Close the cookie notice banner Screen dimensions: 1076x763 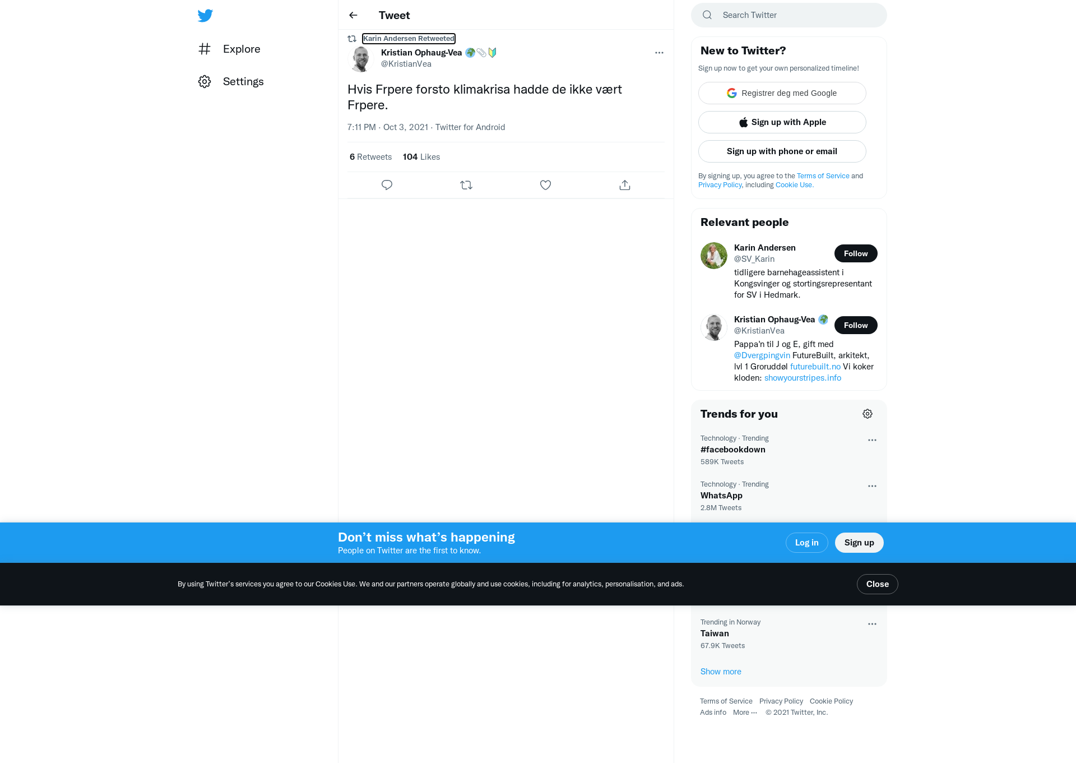(878, 584)
